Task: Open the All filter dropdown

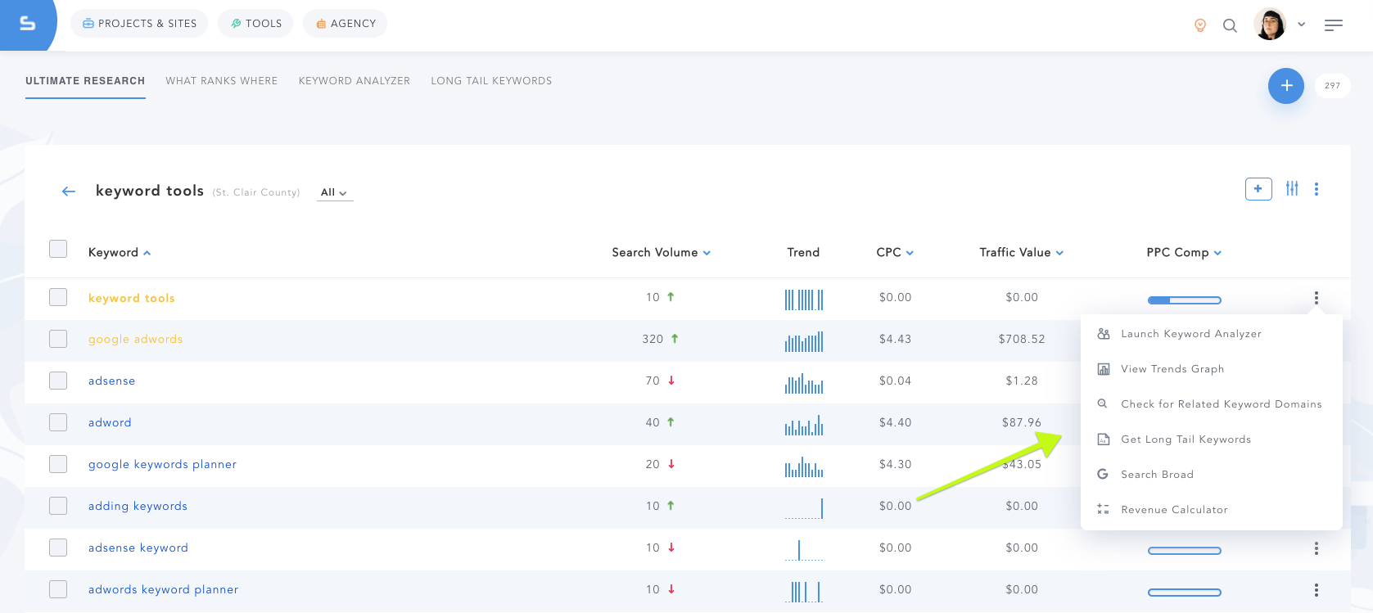Action: (x=334, y=192)
